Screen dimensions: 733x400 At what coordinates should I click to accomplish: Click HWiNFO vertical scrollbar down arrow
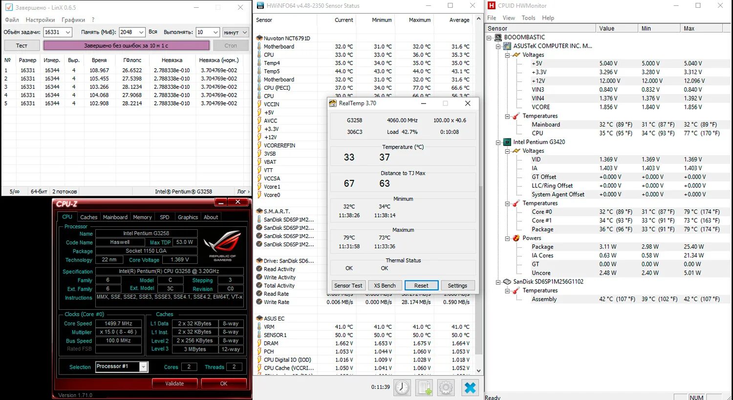click(478, 371)
